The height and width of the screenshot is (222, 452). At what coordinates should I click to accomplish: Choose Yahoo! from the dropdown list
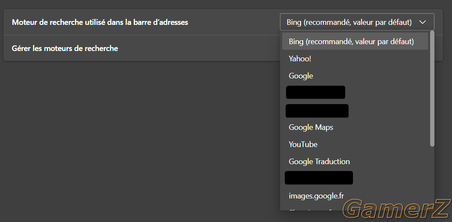(355, 59)
